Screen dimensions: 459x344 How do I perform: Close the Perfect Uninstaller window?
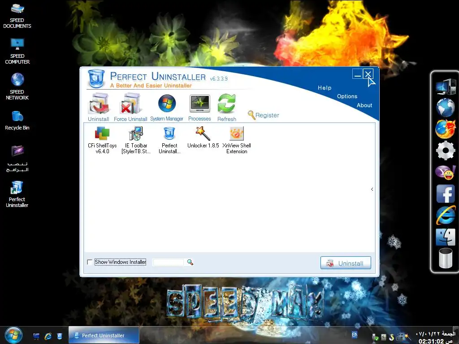[x=368, y=74]
